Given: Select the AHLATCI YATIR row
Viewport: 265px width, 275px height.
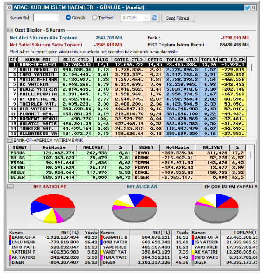Looking at the screenshot, I should [128, 123].
